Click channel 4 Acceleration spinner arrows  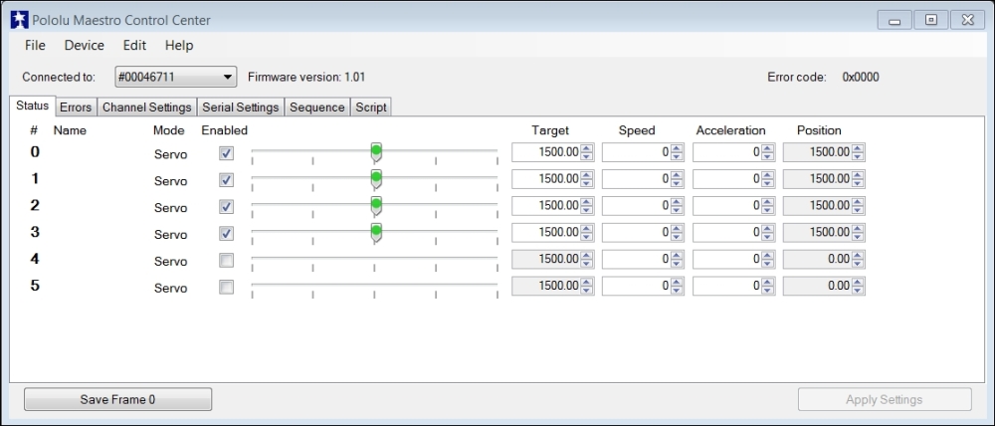[x=768, y=259]
